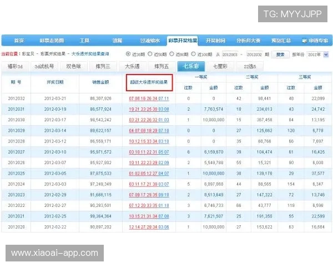Click sales amount 90,897,202
This screenshot has height=267, width=333.
coord(100,227)
